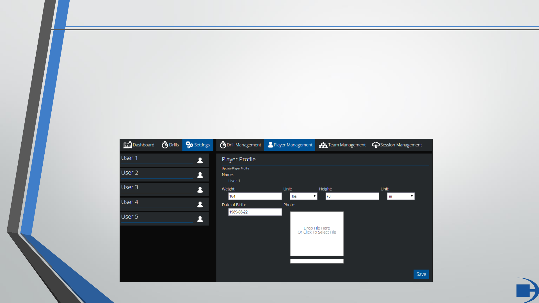The image size is (539, 303).
Task: Click the Dashboard chart icon
Action: click(127, 145)
